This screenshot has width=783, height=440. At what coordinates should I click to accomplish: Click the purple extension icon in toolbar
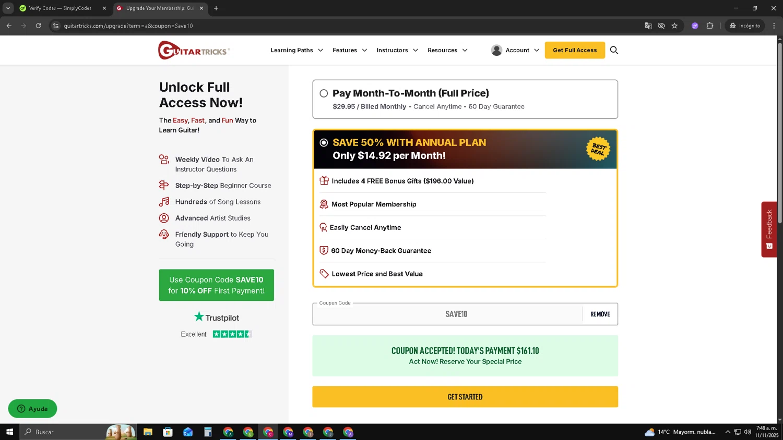(695, 26)
